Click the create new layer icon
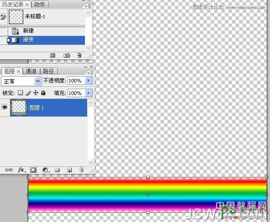 pos(69,170)
